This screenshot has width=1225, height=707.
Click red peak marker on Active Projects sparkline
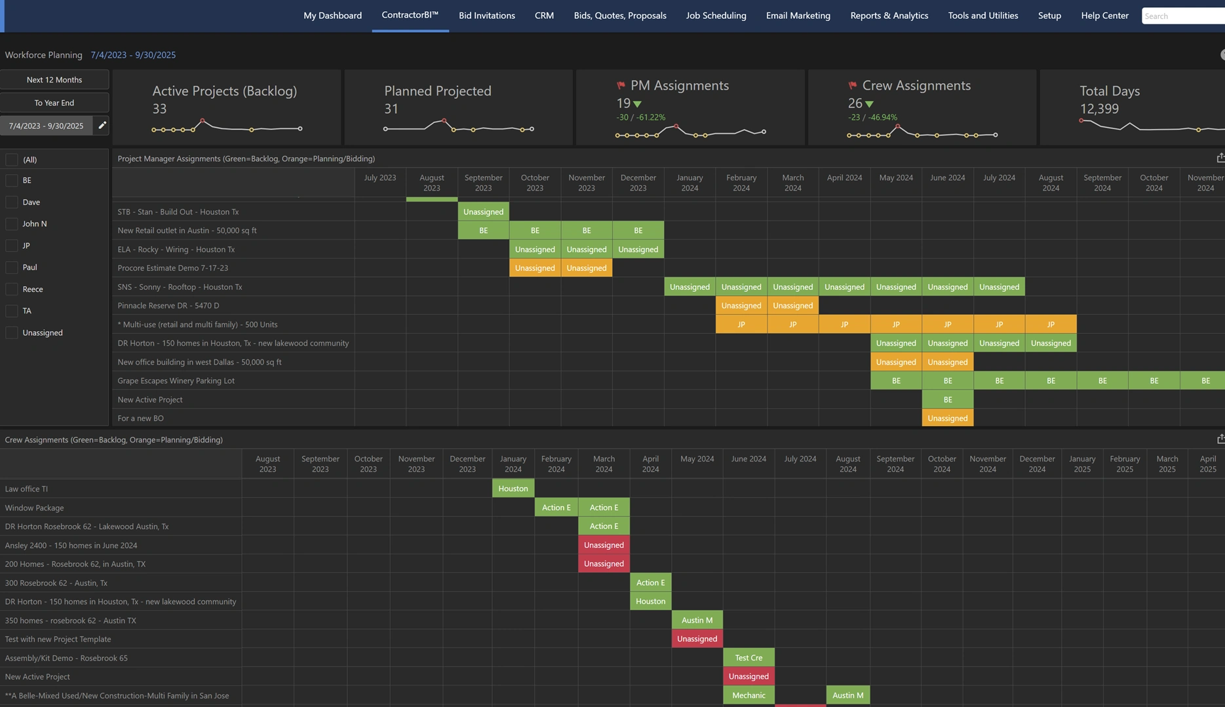coord(203,120)
